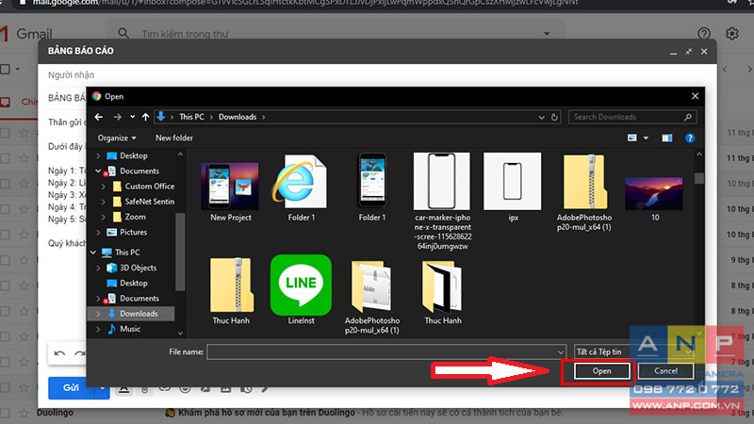Go back using the dialog's back arrow
Screen dimensions: 754x424
coord(99,117)
